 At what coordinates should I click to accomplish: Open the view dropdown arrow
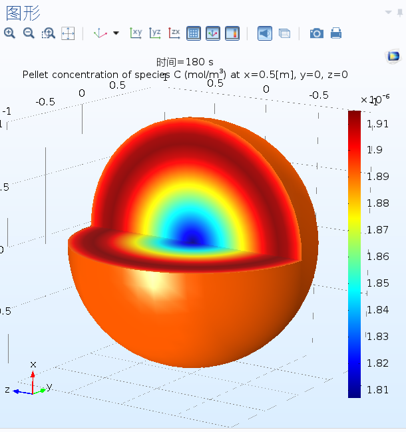coord(116,33)
